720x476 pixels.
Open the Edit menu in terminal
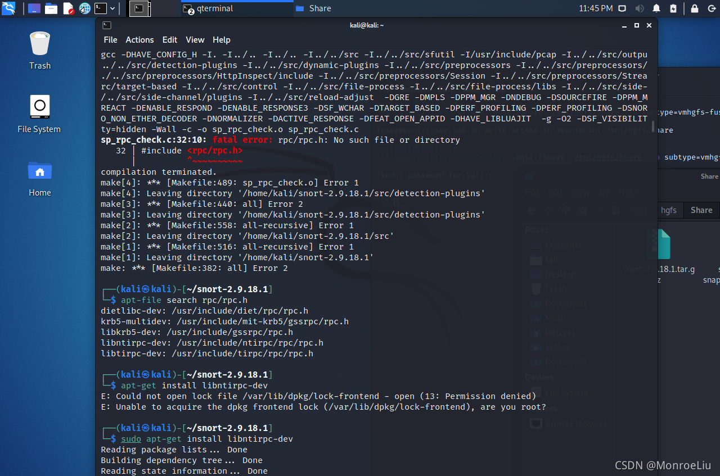pos(170,40)
